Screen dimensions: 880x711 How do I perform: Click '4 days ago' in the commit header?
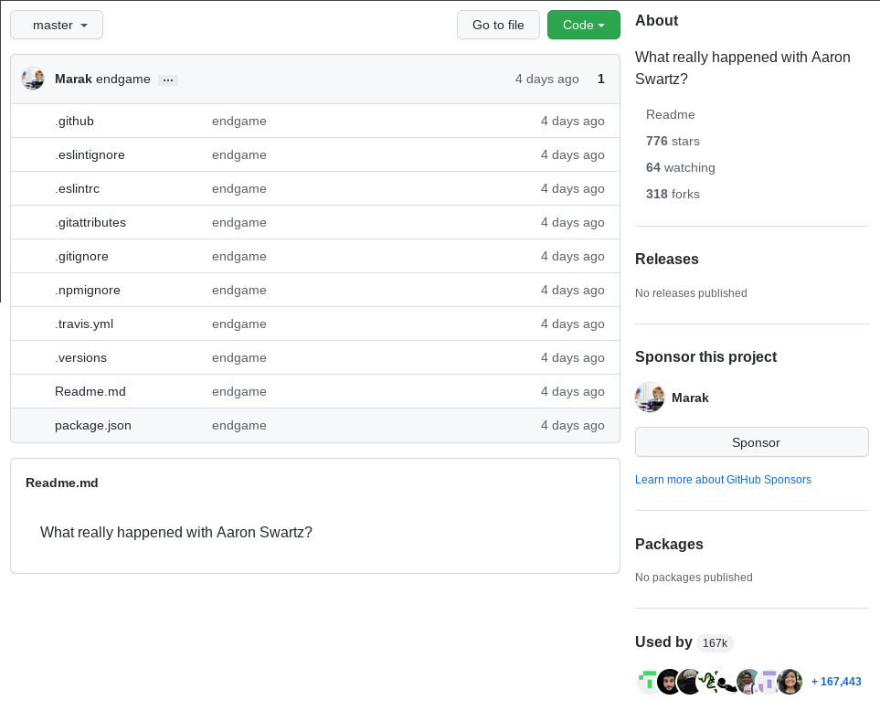coord(547,80)
